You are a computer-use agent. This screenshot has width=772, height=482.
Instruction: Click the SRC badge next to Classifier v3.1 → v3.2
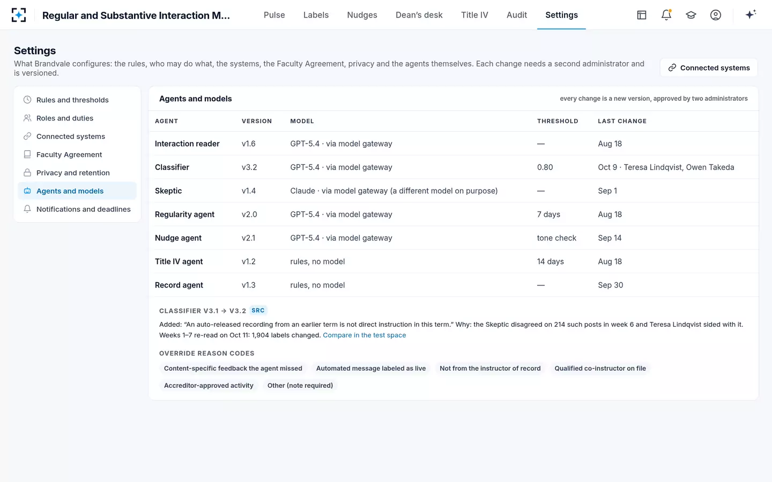tap(258, 311)
